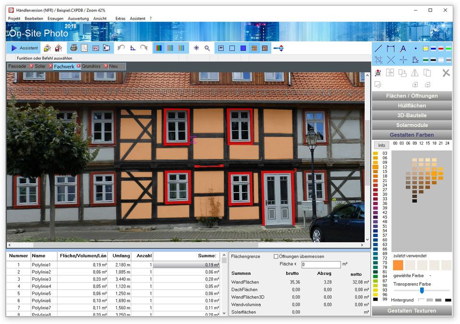This screenshot has width=460, height=324.
Task: Select the line drawing tool
Action: click(378, 48)
